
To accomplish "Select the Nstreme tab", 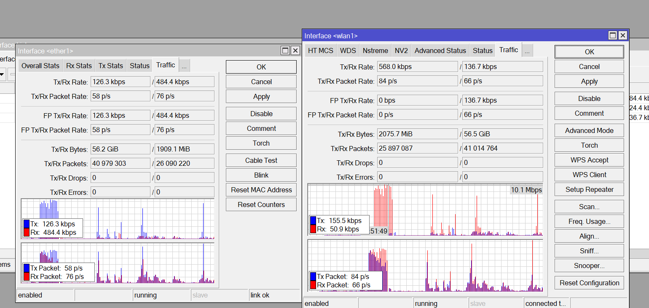I will (375, 50).
